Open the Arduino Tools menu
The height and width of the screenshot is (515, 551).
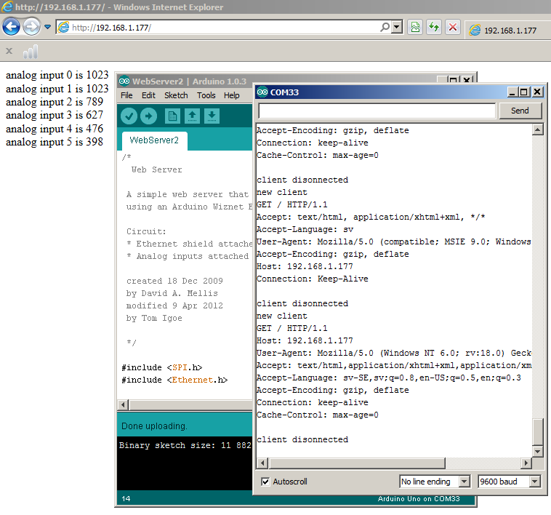coord(206,95)
